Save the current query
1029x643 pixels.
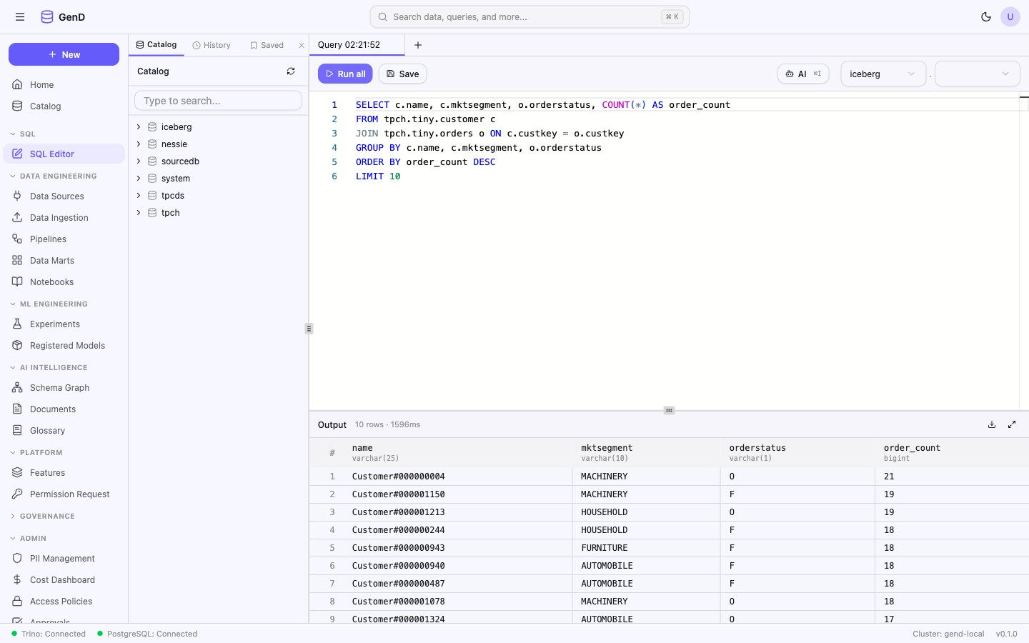click(402, 74)
